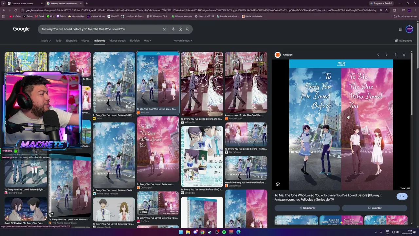419x236 pixels.
Task: Open Windows Start menu
Action: [x=181, y=232]
